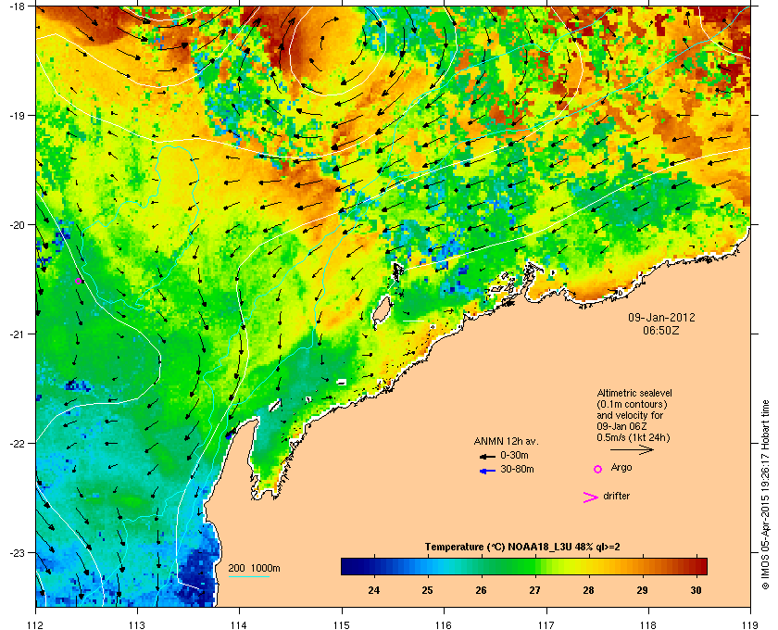Click the colorbar tick label 26
778x630 pixels.
tap(481, 590)
